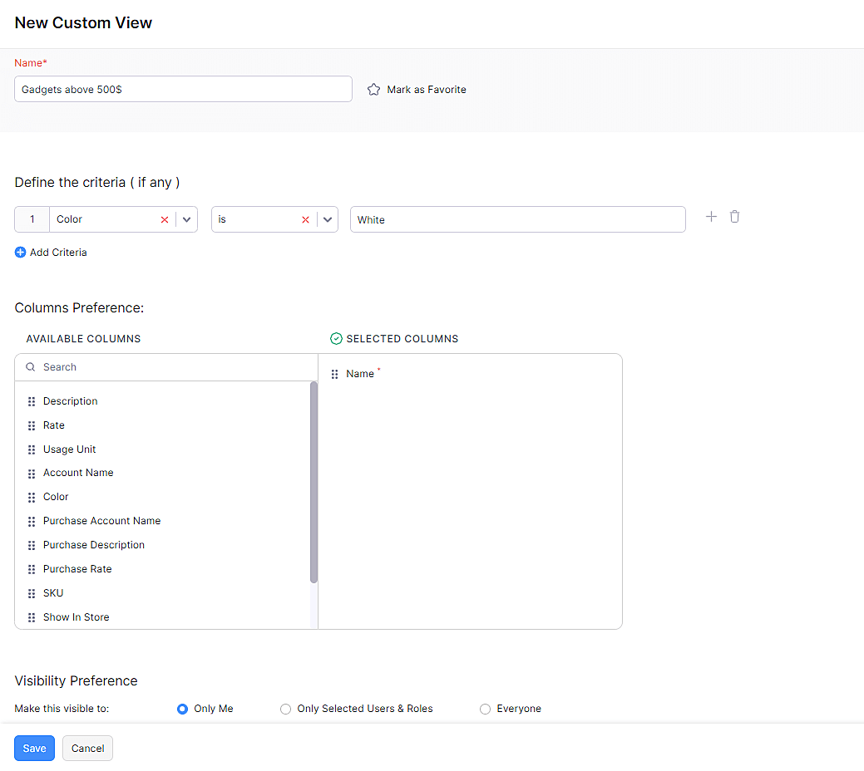Cancel creating the custom view

coord(87,748)
